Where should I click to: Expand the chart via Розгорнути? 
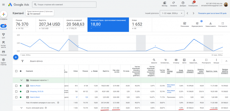(223, 24)
